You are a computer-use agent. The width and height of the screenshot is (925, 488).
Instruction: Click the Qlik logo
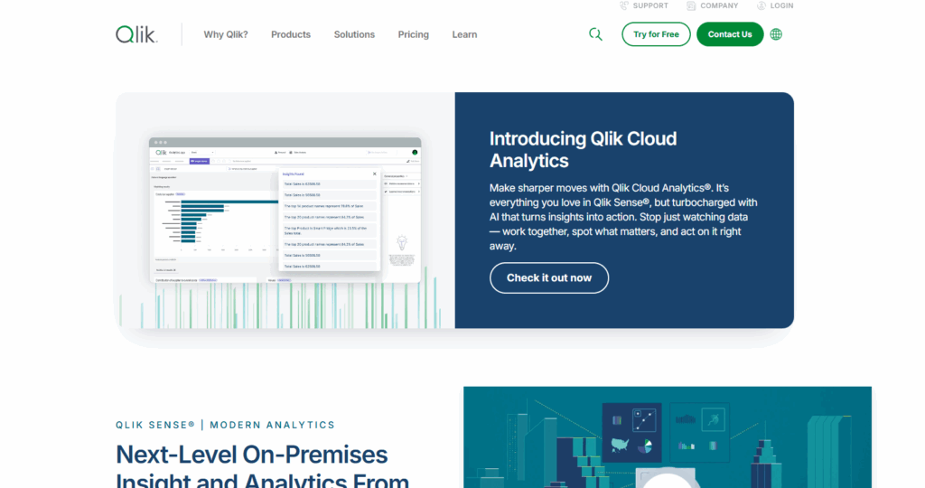[x=135, y=34]
